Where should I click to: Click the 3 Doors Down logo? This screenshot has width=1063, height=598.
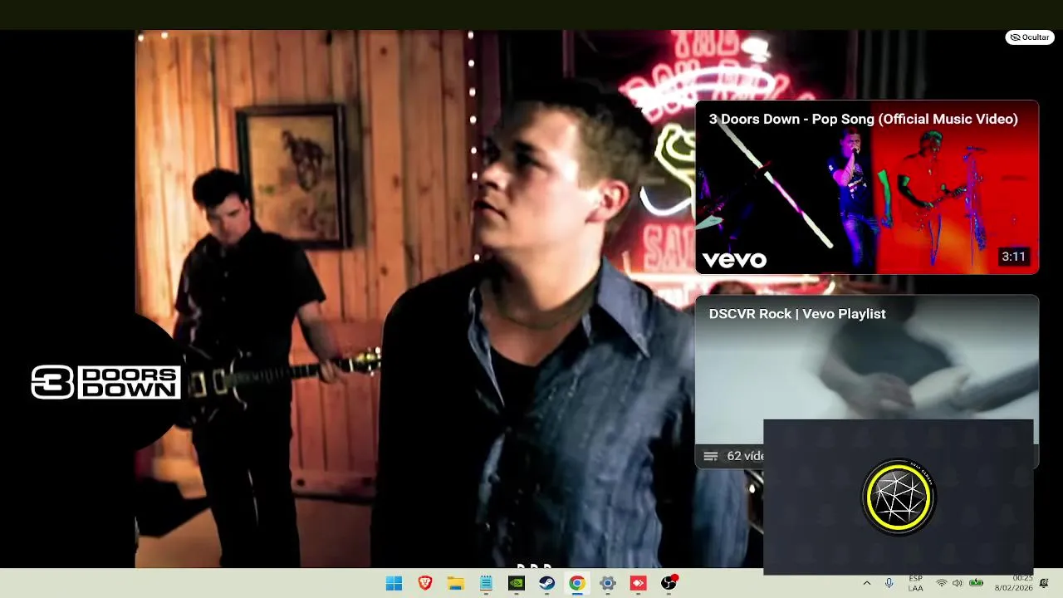point(105,382)
